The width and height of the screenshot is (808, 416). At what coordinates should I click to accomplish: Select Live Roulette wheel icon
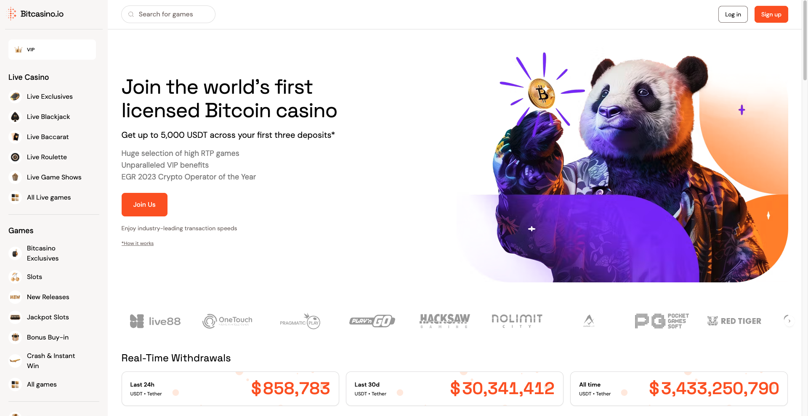click(15, 157)
